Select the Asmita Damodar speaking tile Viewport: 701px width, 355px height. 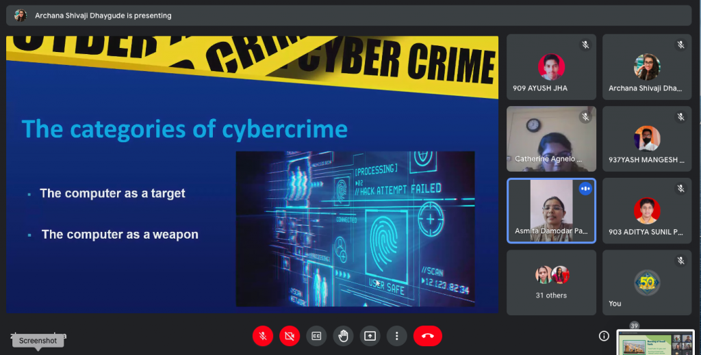click(x=551, y=211)
